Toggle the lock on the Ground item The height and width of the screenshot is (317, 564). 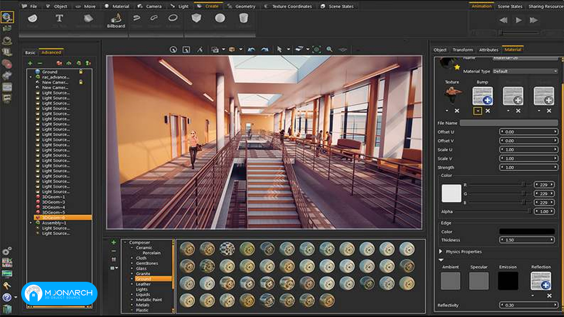click(x=81, y=72)
